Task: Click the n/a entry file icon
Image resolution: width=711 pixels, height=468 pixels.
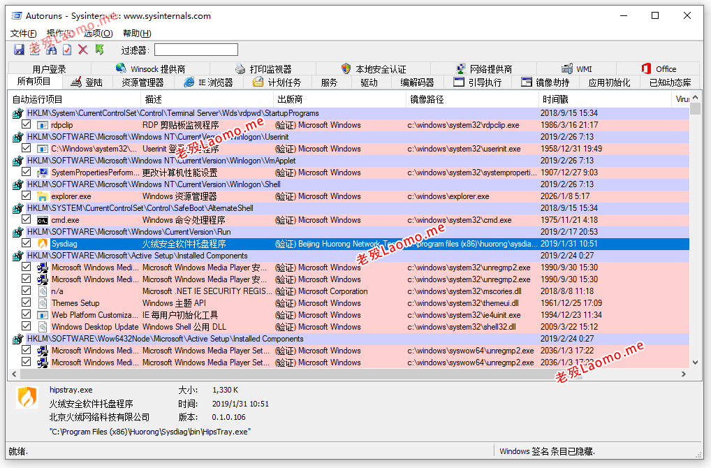Action: click(x=42, y=291)
